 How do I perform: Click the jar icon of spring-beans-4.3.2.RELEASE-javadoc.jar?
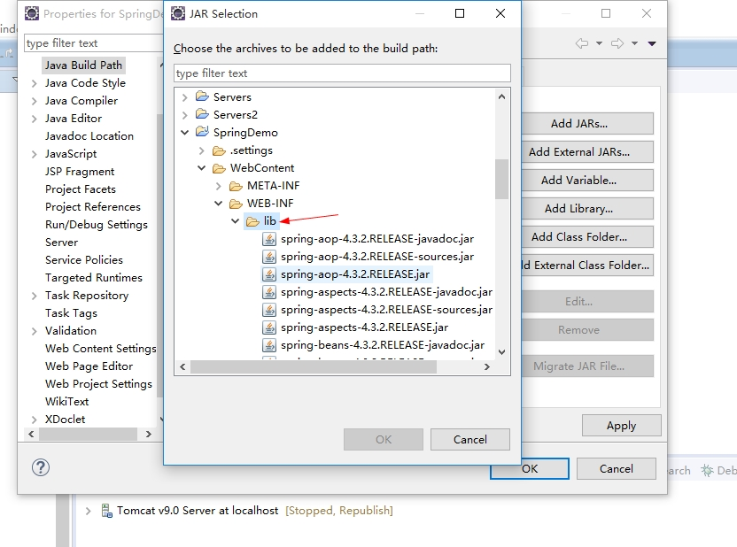[269, 345]
